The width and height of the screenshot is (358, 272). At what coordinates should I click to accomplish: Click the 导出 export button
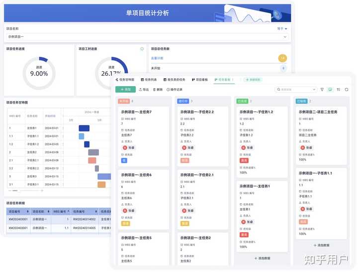(x=144, y=90)
